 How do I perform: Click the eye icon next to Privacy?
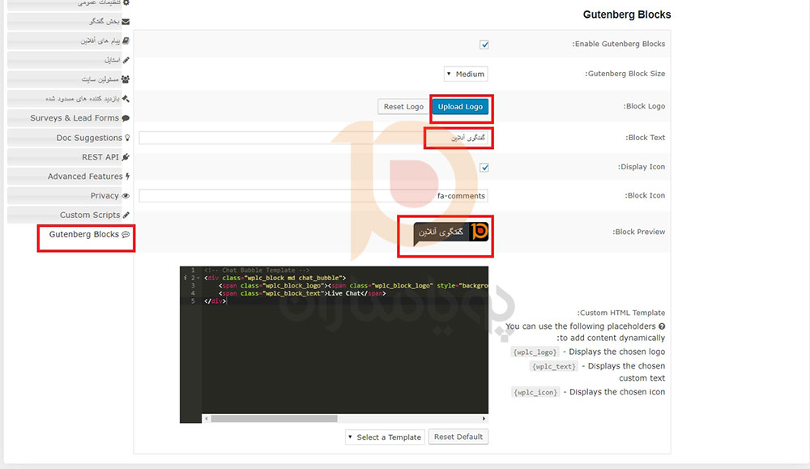pyautogui.click(x=126, y=196)
